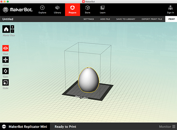Viewport: 177px width, 130px height.
Task: Select the Scale tool
Action: [6, 83]
